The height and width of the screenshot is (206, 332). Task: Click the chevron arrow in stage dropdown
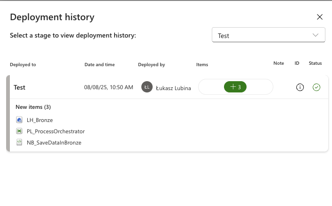(x=316, y=35)
